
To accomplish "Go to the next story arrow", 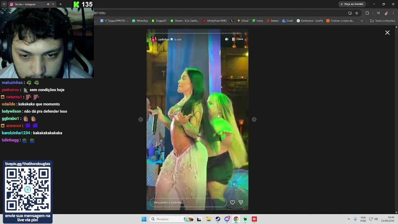I will 254,119.
